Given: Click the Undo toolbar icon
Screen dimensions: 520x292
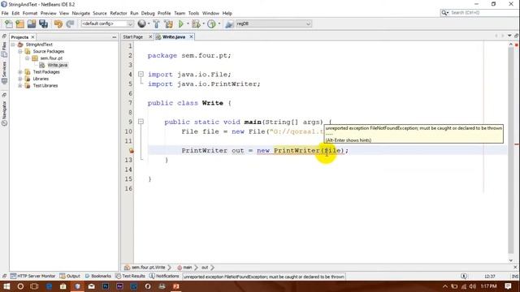Looking at the screenshot, I should click(58, 24).
